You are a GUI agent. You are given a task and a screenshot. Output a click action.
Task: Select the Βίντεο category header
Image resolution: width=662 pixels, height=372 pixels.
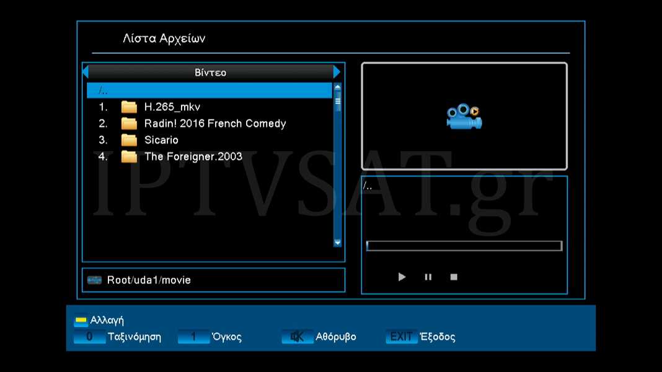pos(211,72)
